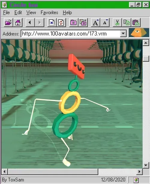The image size is (150, 184).
Task: Click the horizontal scrollbar right arrow
Action: click(x=139, y=172)
